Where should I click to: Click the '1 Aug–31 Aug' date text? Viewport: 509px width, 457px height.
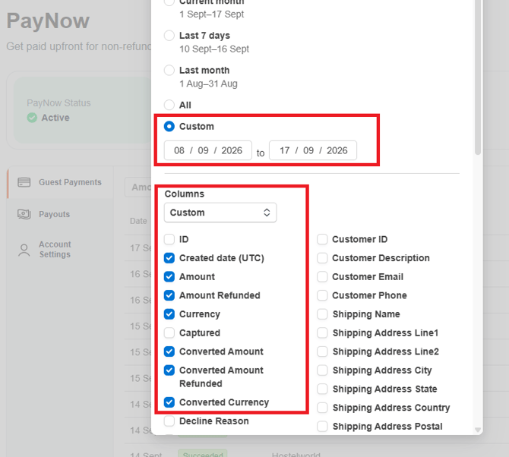tap(208, 84)
